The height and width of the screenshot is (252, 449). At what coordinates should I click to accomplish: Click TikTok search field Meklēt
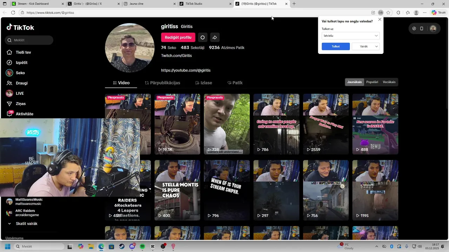click(29, 40)
